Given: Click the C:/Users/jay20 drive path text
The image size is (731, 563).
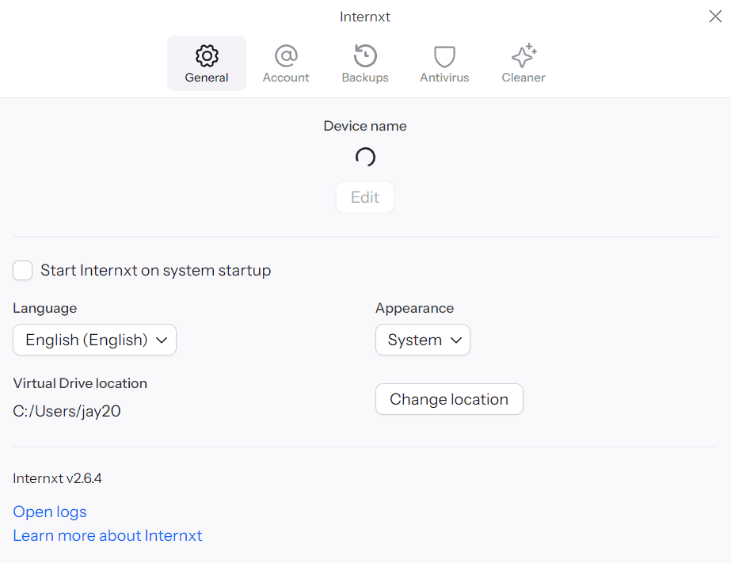Looking at the screenshot, I should (x=67, y=411).
